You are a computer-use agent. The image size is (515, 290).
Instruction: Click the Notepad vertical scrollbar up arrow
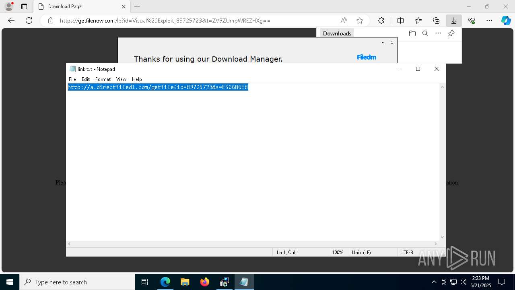tap(442, 87)
